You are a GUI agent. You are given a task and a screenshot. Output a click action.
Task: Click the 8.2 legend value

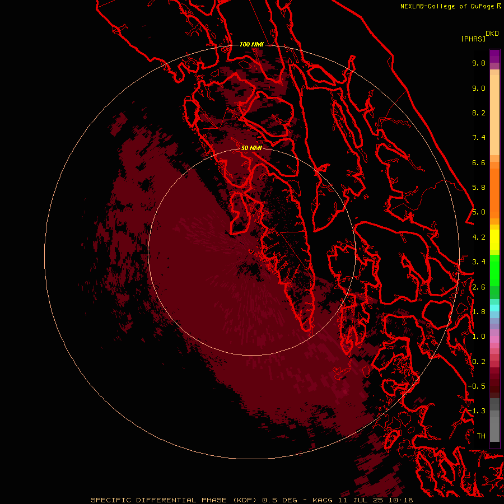pos(479,113)
